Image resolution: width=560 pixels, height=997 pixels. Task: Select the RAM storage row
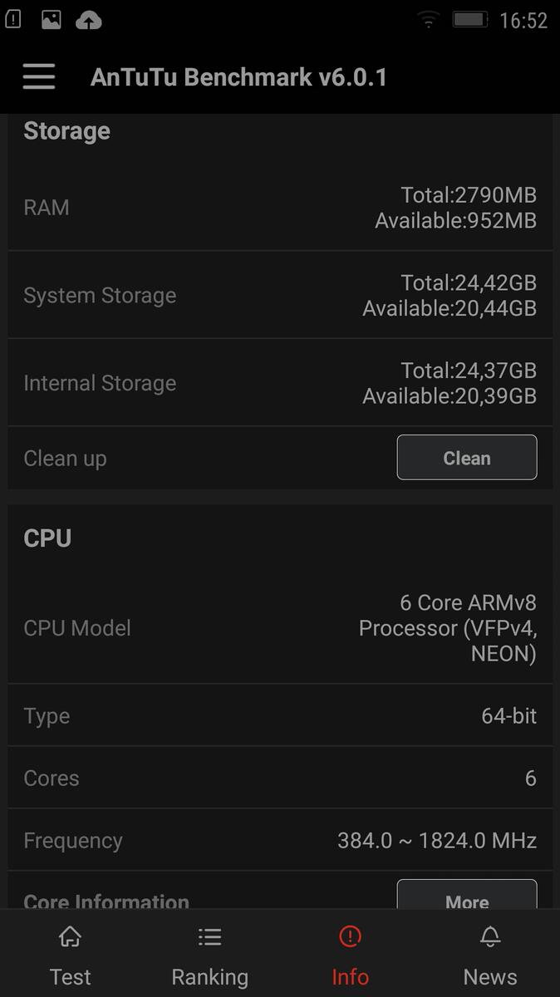[280, 208]
